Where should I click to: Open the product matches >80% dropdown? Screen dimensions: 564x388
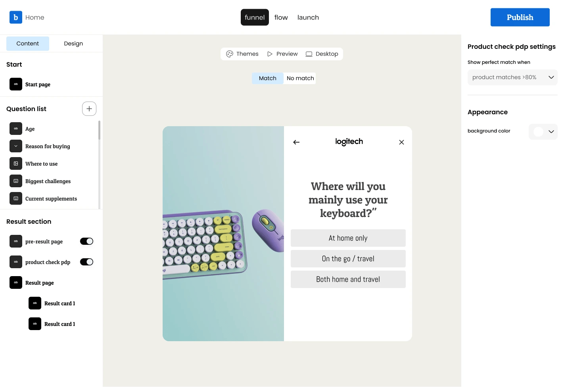[512, 77]
